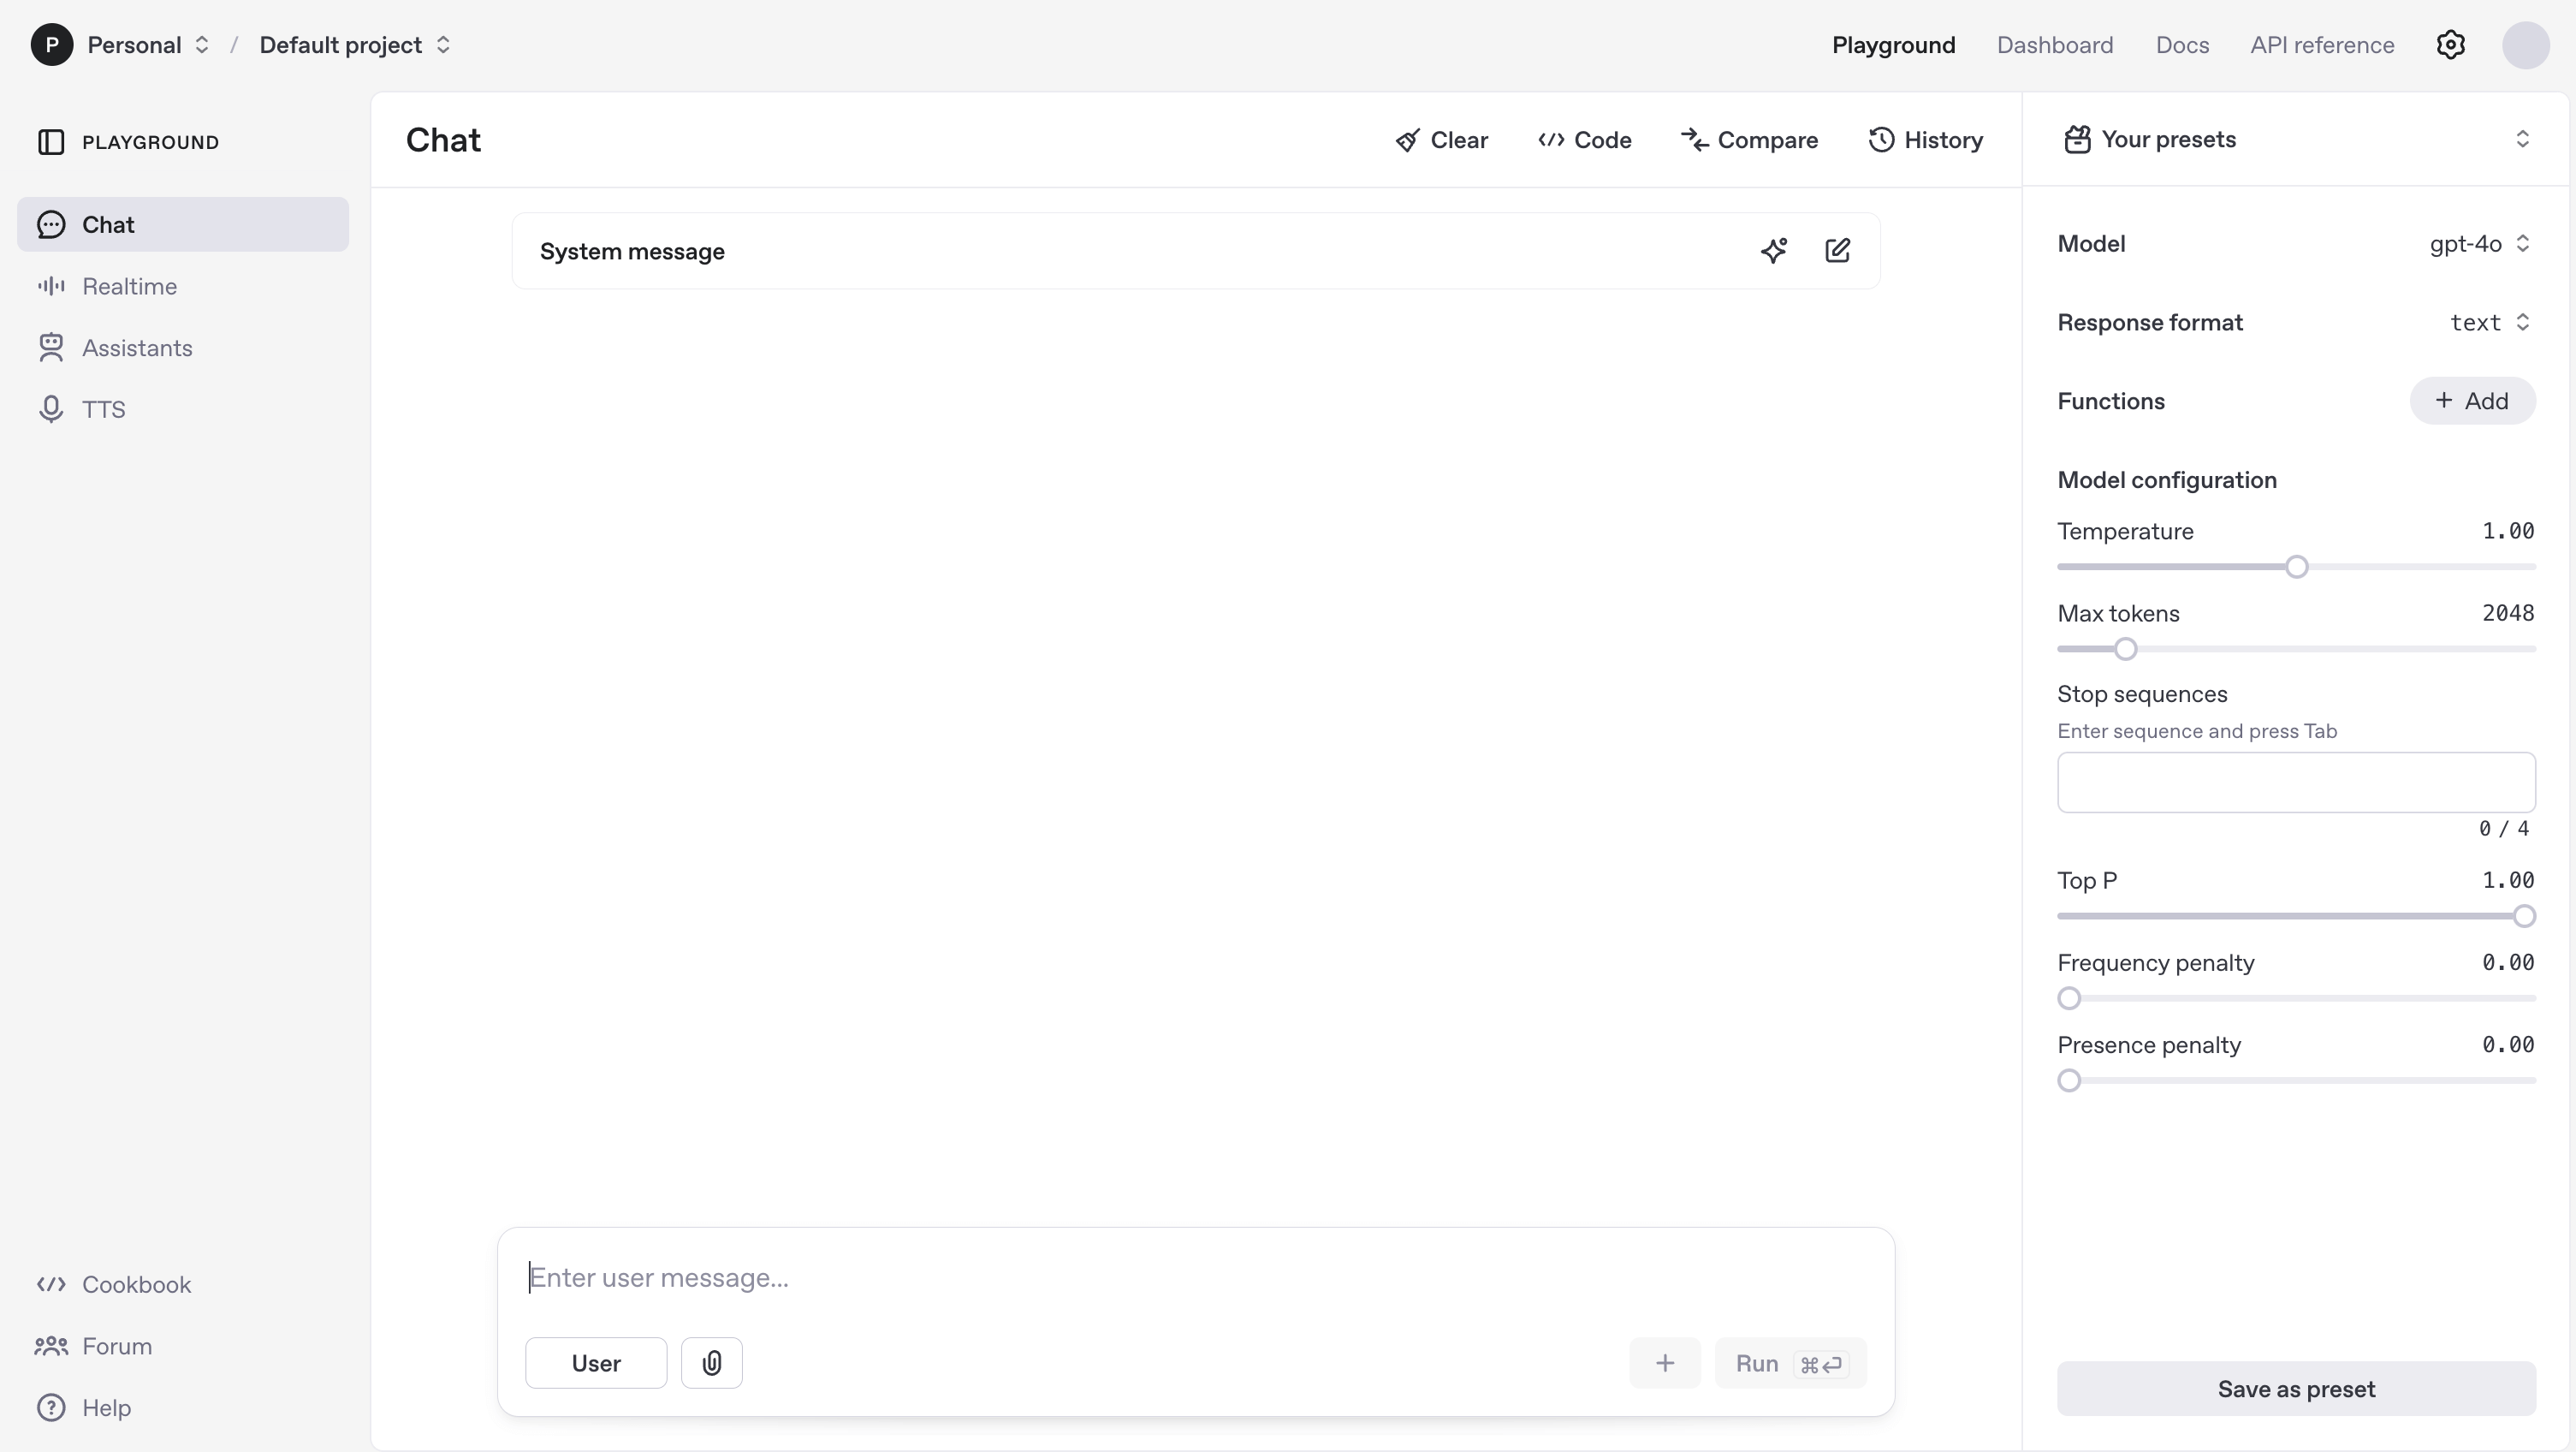Run the prompt
Image resolution: width=2576 pixels, height=1452 pixels.
pos(1789,1363)
